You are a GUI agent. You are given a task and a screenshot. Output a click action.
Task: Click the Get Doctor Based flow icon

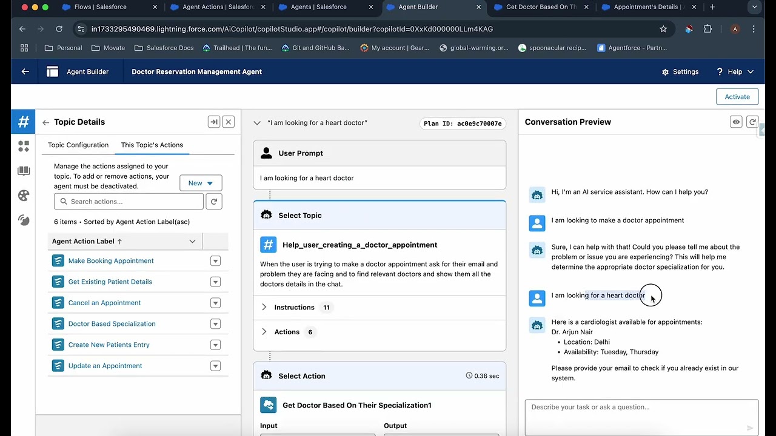pos(268,405)
